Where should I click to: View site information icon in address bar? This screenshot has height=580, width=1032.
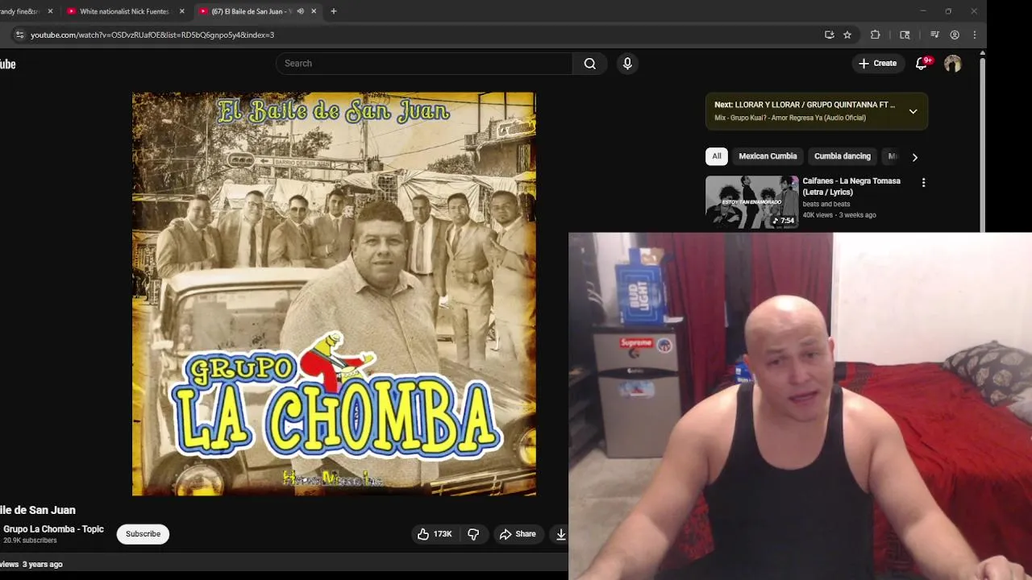pyautogui.click(x=19, y=35)
